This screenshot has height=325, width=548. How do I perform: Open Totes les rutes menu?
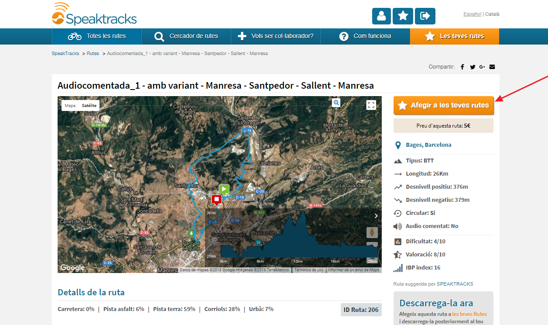pos(97,36)
